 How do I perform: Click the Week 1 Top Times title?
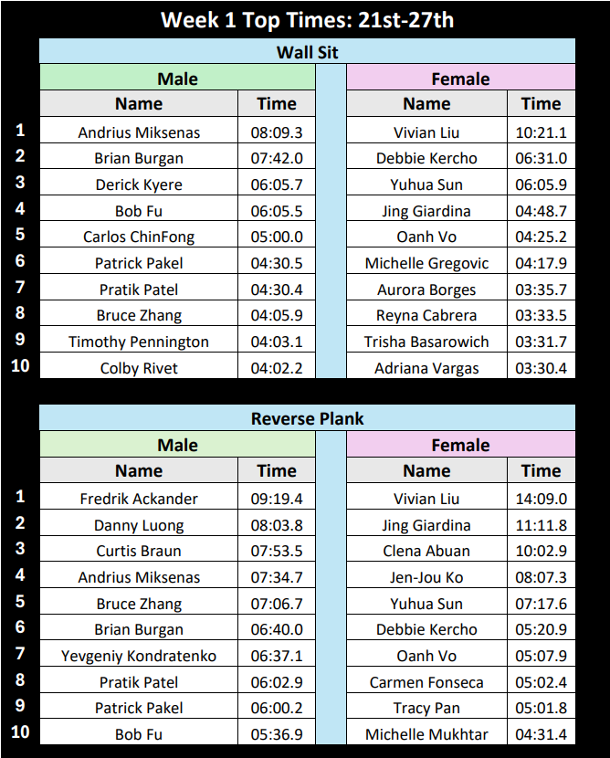308,20
